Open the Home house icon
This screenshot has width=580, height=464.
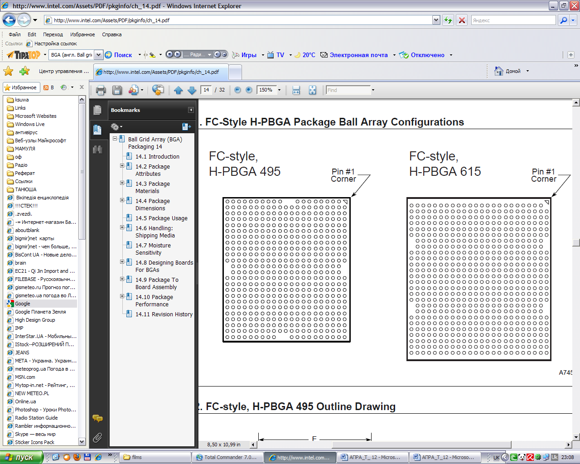[499, 71]
